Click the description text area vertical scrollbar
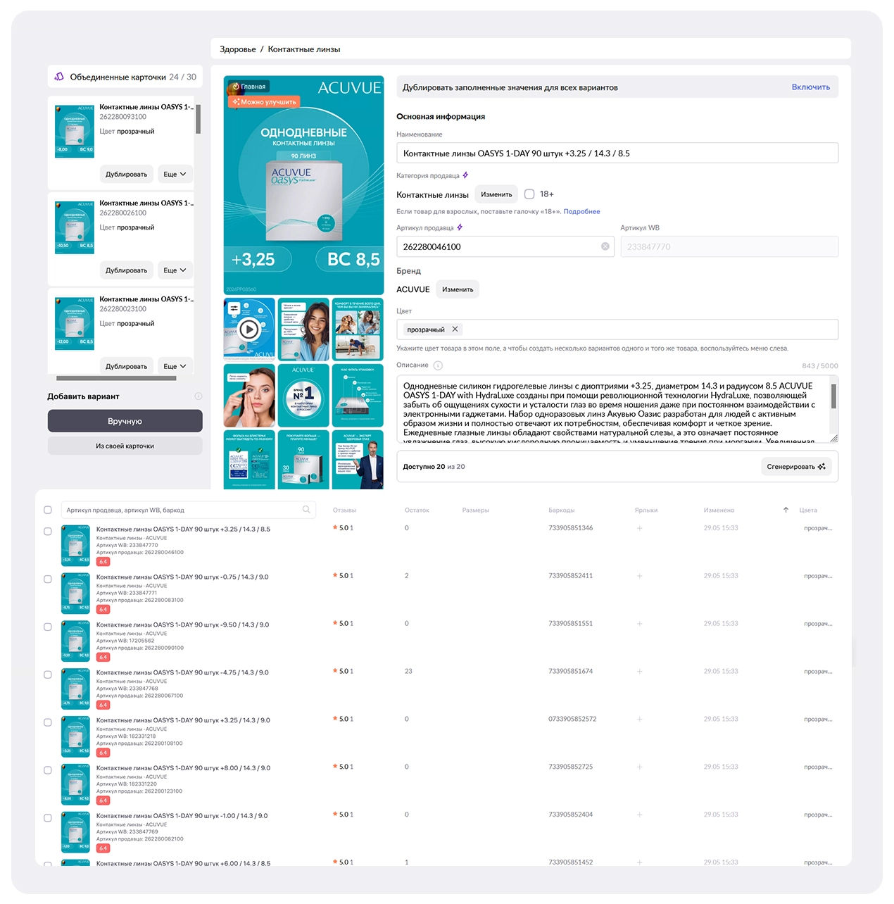The height and width of the screenshot is (904, 894). [833, 396]
